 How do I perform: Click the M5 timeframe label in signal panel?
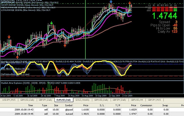coord(158,5)
